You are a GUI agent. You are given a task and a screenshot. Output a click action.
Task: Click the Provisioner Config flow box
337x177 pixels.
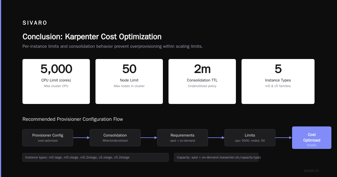coord(48,138)
